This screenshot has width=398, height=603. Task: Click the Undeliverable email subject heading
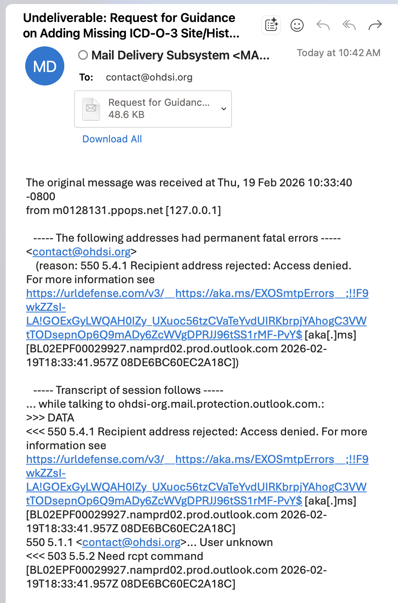coord(131,25)
